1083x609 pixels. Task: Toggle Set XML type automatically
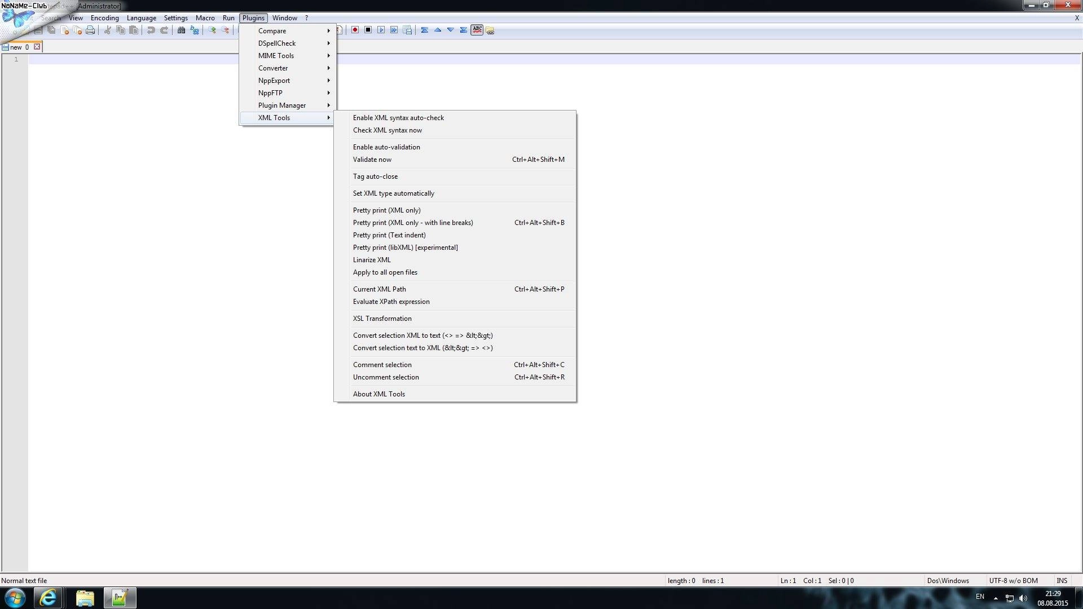pos(455,193)
